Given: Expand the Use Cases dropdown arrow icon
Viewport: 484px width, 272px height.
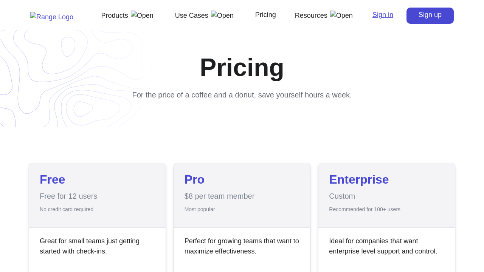Looking at the screenshot, I should click(x=222, y=15).
